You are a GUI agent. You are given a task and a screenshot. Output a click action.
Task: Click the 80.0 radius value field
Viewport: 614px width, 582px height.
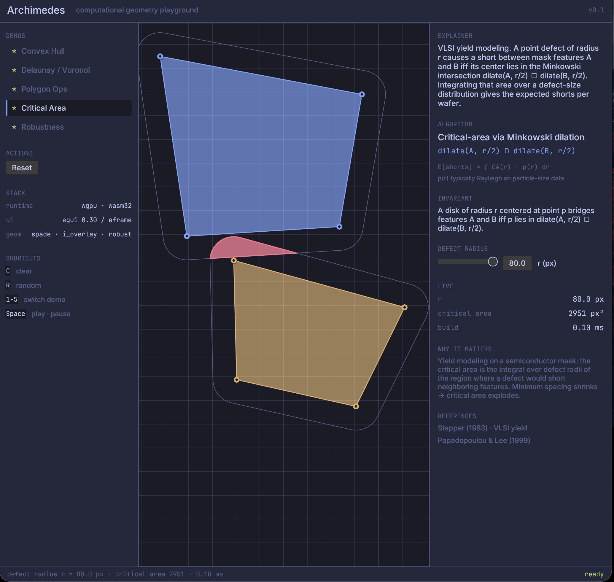(517, 263)
